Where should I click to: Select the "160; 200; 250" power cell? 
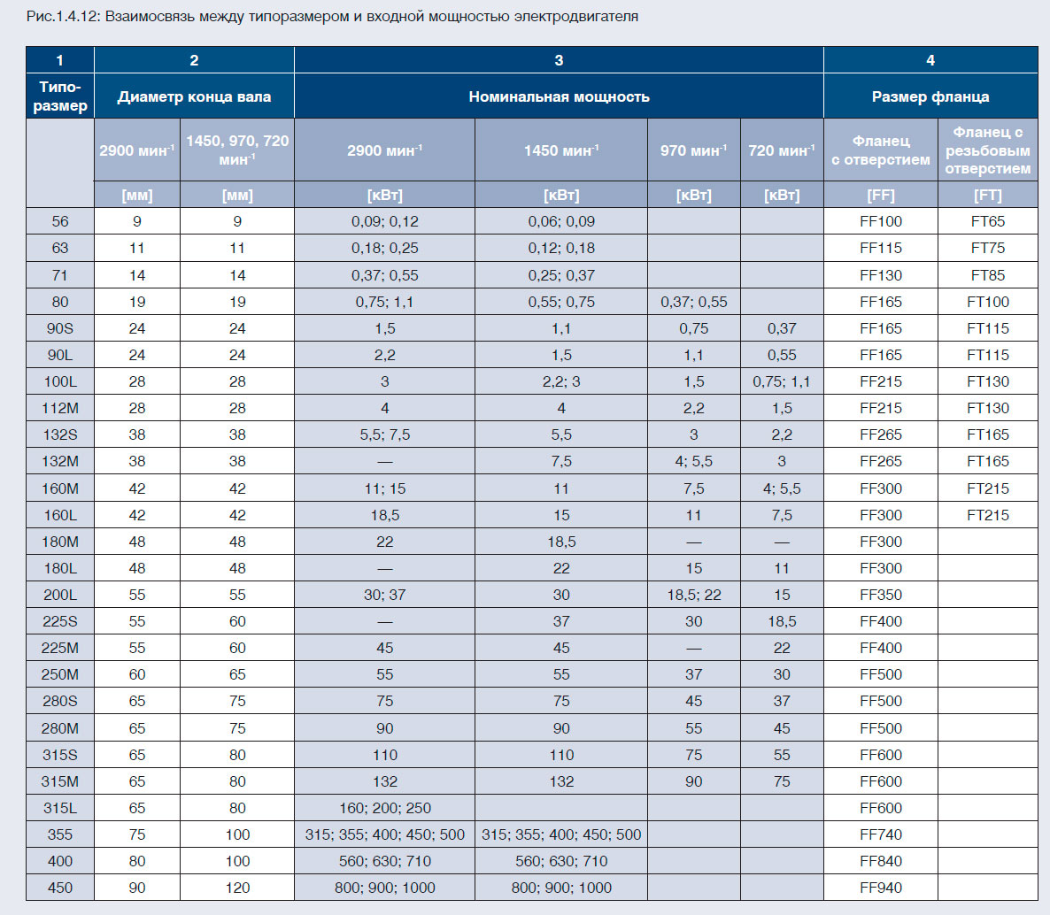[x=384, y=808]
